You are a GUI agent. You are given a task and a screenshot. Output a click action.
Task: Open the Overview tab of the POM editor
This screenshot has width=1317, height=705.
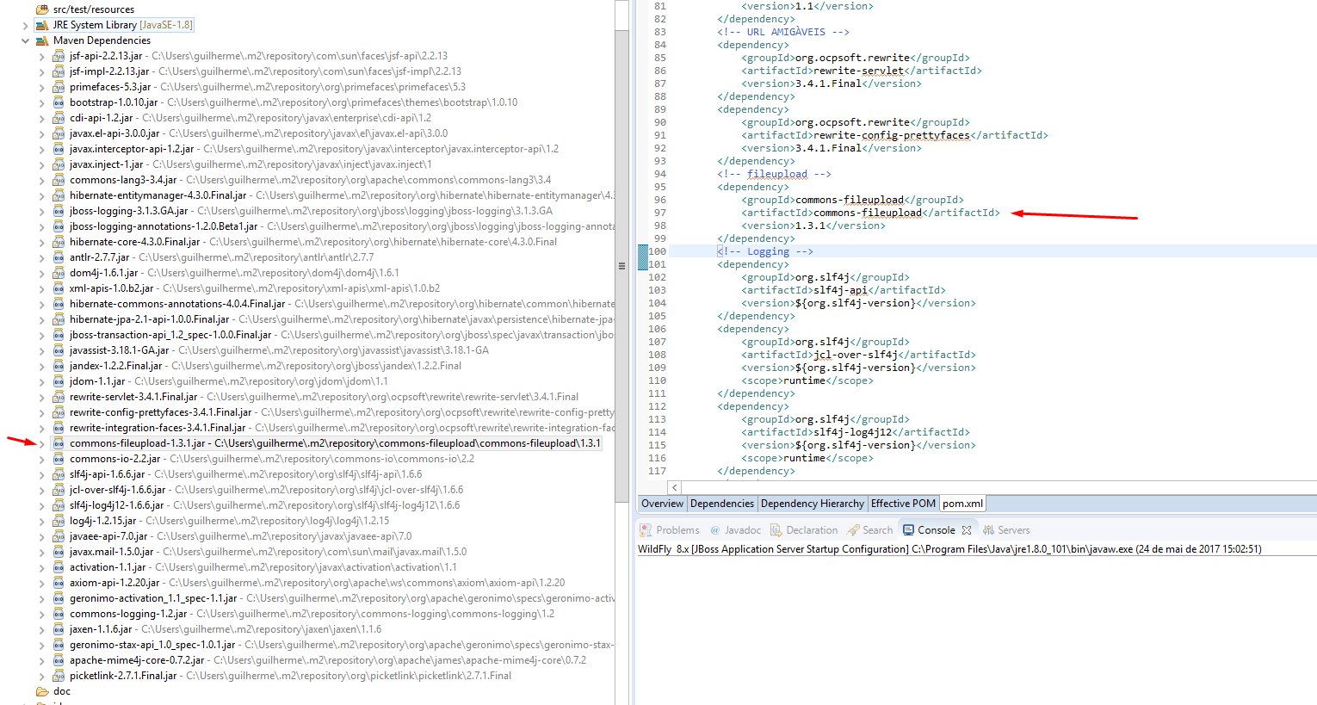[x=662, y=504]
